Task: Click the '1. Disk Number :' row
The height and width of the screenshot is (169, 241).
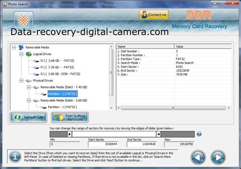Action: pyautogui.click(x=174, y=51)
